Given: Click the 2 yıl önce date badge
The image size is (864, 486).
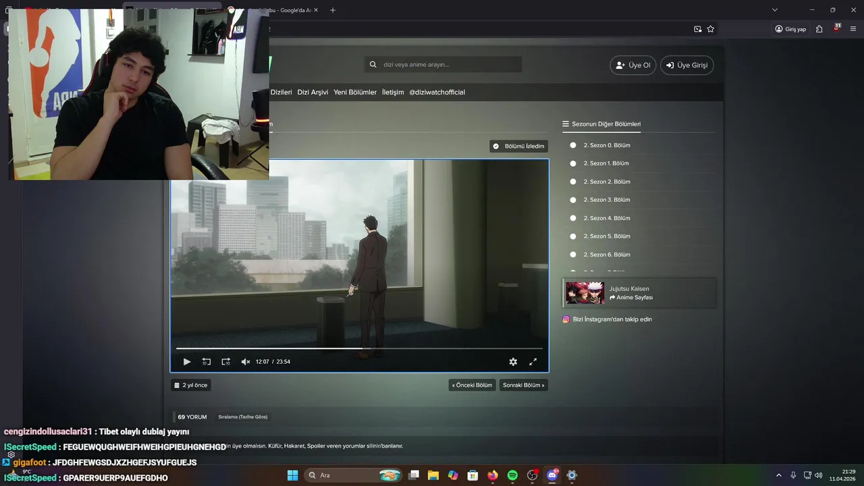Looking at the screenshot, I should [191, 385].
